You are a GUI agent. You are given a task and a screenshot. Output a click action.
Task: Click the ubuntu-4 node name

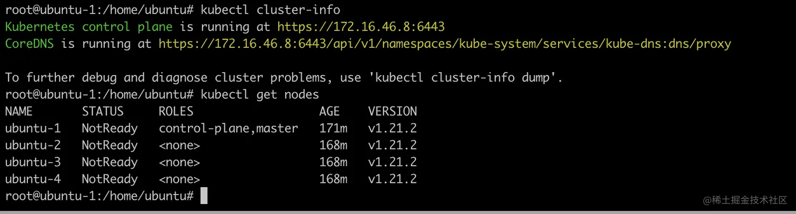(33, 179)
